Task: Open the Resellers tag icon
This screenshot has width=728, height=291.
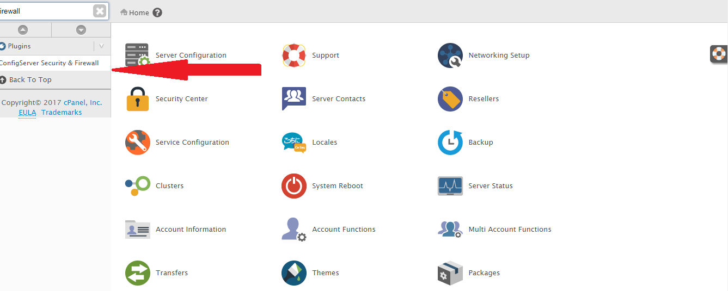Action: (x=450, y=99)
